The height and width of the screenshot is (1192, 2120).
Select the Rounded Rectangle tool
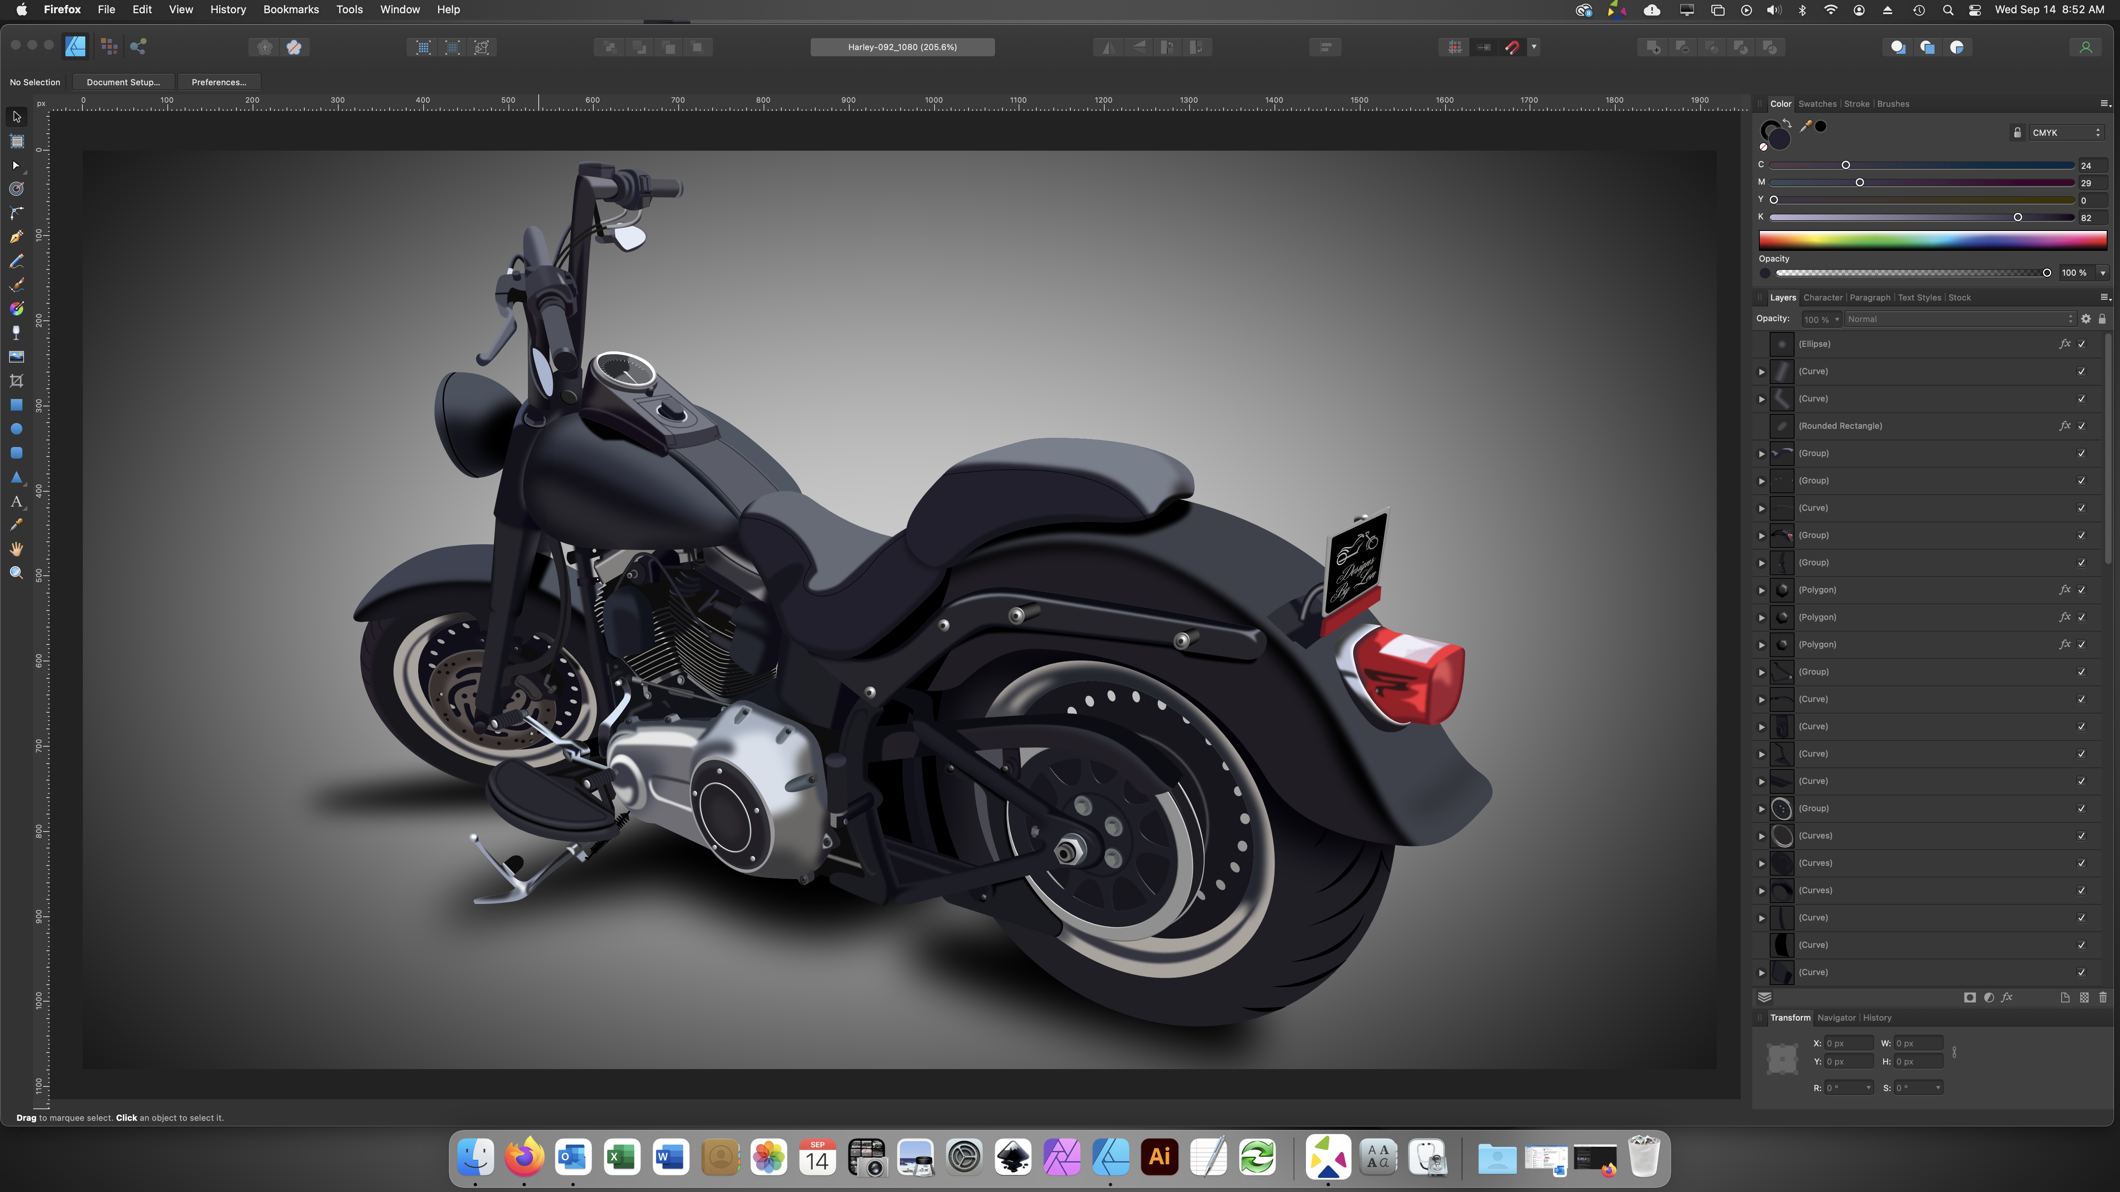(x=17, y=452)
